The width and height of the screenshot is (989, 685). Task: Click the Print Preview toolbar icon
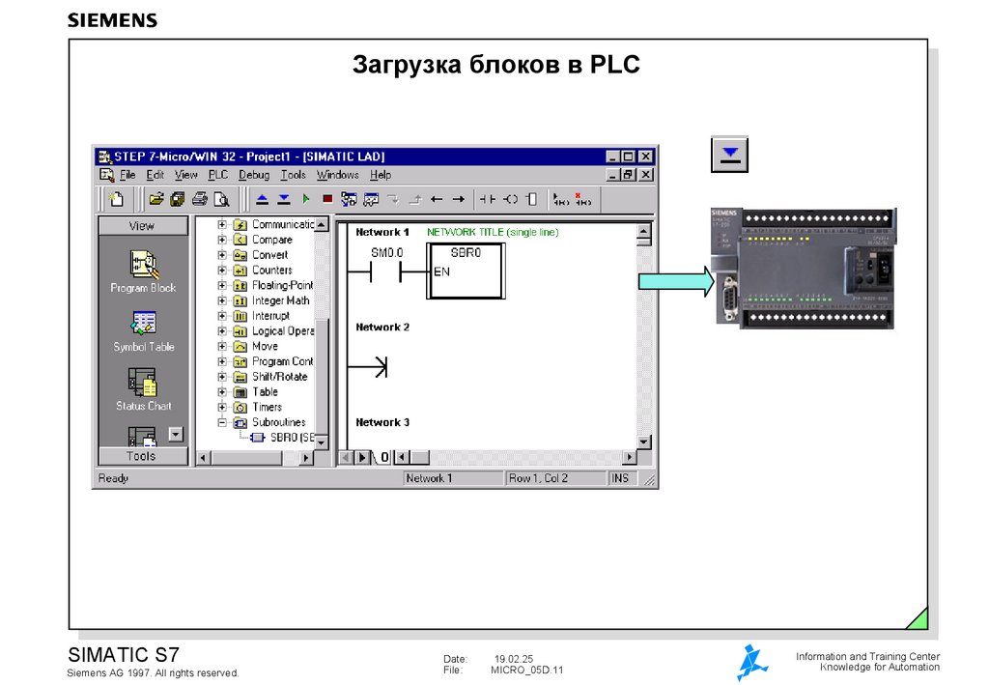pos(221,199)
